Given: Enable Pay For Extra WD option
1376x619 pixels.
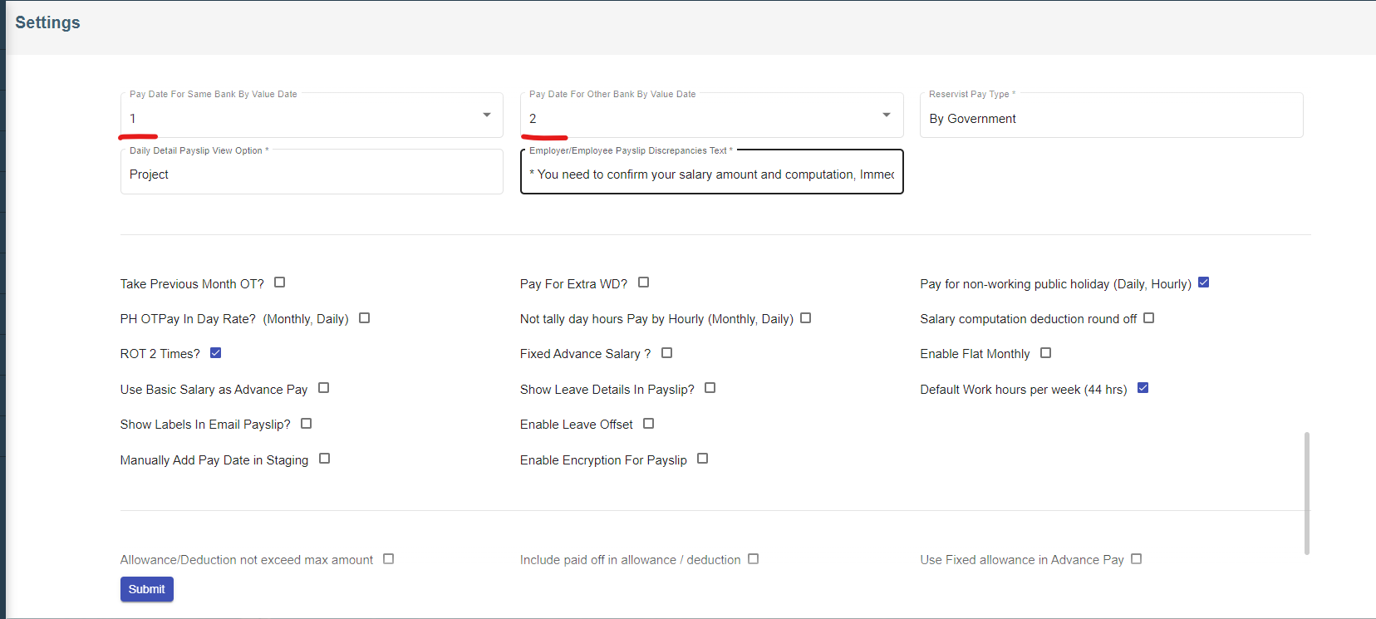Looking at the screenshot, I should [x=644, y=282].
